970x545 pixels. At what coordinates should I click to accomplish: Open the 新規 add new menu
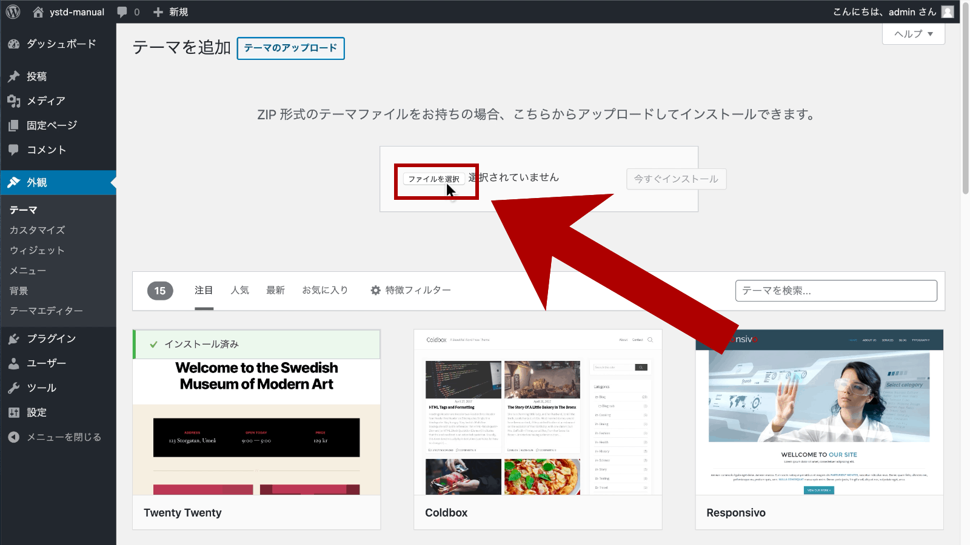(170, 12)
